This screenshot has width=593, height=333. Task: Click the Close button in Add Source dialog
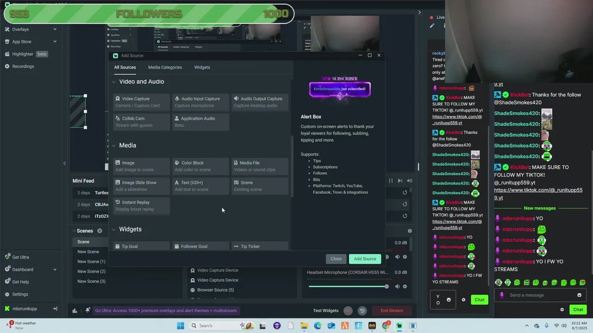tap(336, 259)
